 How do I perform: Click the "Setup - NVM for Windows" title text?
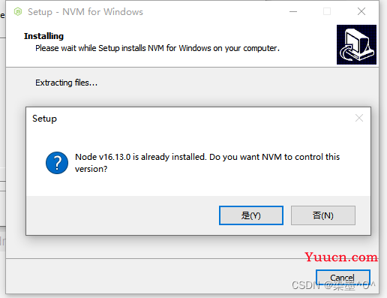(x=85, y=12)
